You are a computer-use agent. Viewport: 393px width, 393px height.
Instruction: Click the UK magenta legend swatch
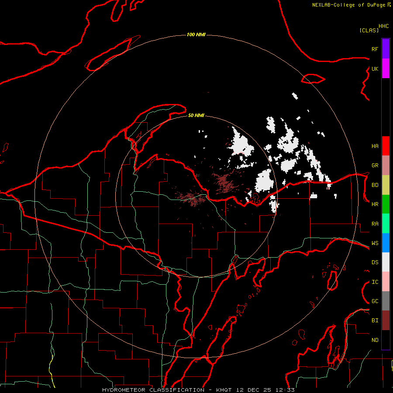click(x=386, y=69)
